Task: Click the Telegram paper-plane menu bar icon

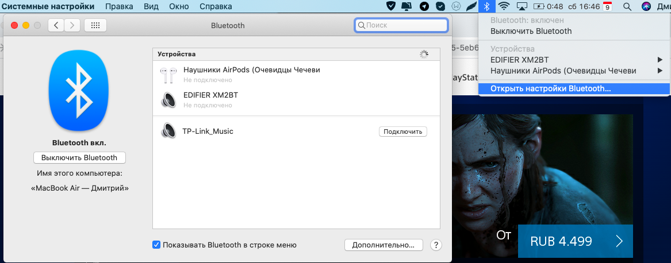Action: 424,6
